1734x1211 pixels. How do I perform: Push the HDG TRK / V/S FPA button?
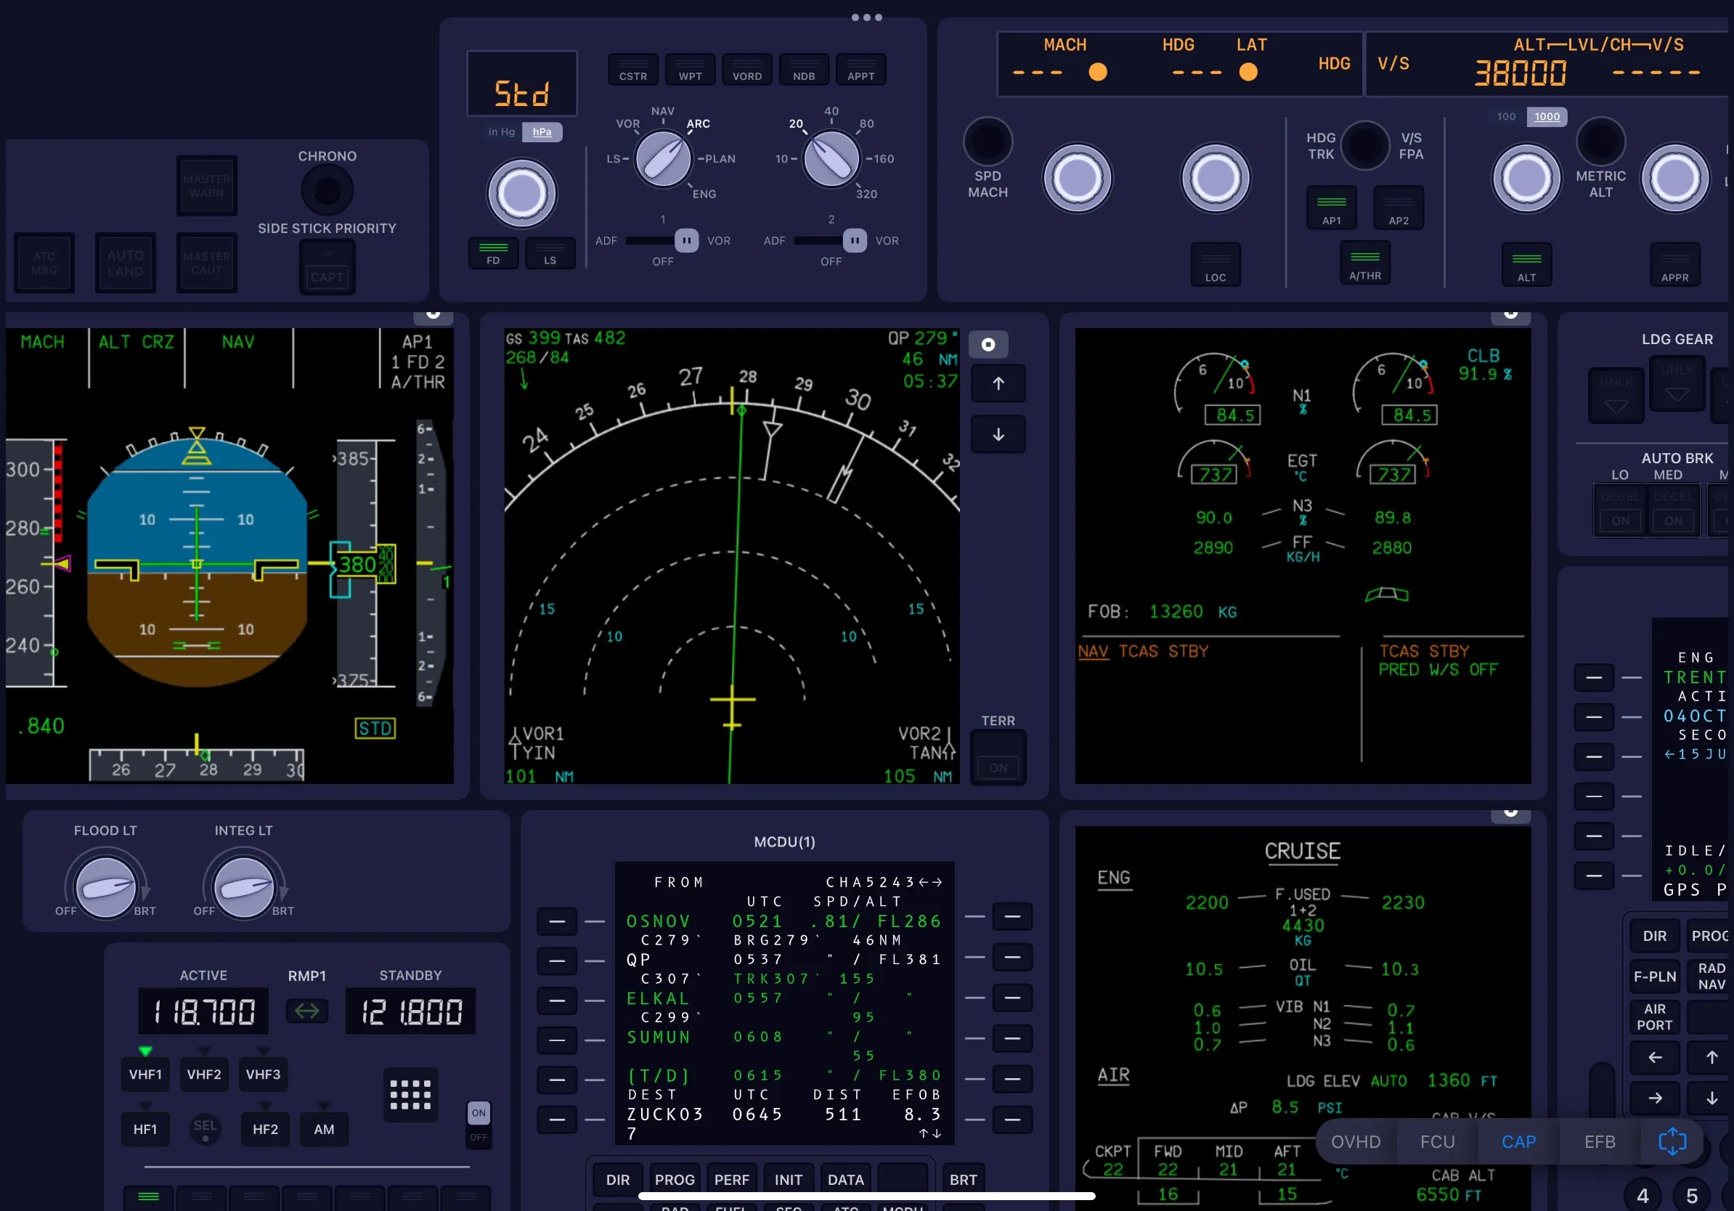(x=1364, y=144)
